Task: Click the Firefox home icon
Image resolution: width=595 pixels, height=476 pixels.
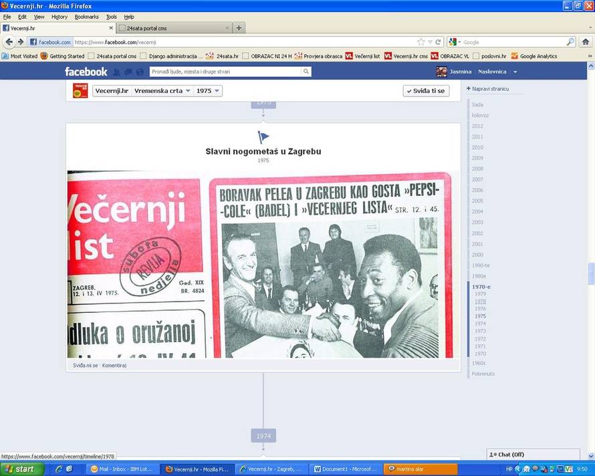Action: point(586,41)
